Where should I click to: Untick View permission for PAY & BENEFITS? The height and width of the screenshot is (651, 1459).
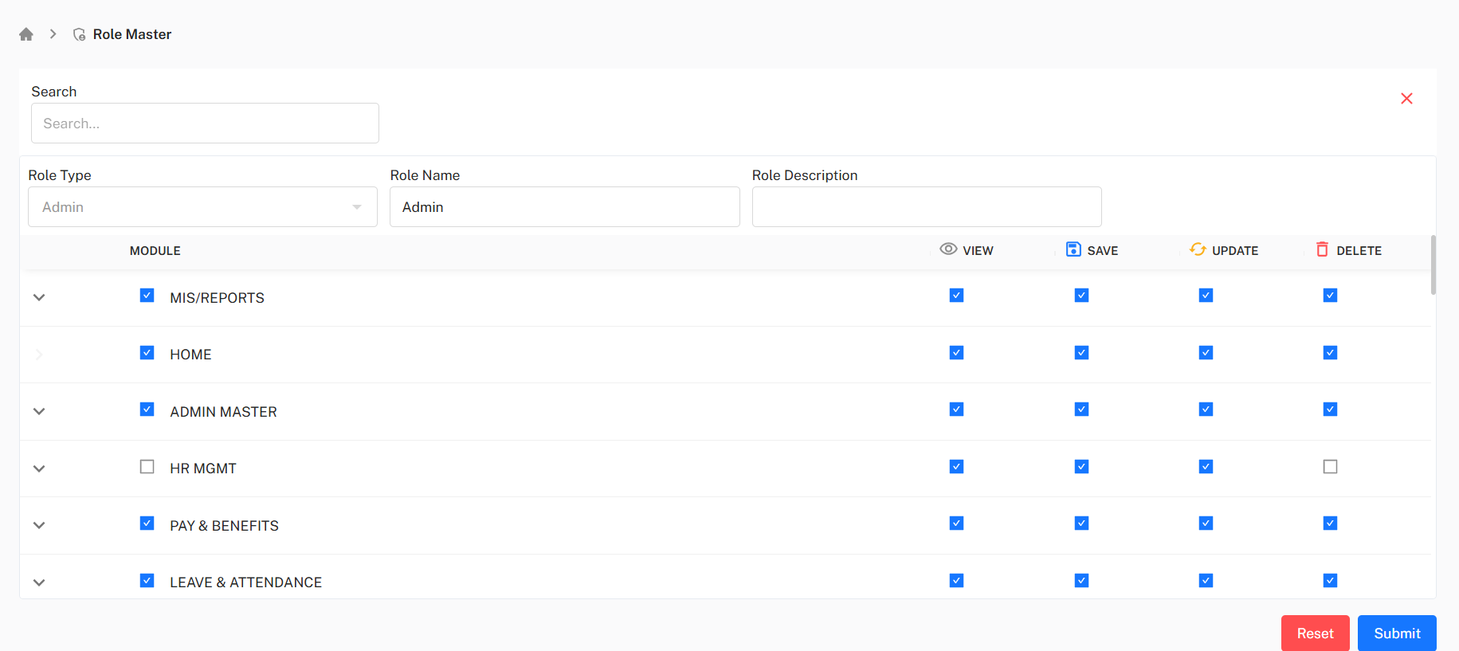coord(956,524)
